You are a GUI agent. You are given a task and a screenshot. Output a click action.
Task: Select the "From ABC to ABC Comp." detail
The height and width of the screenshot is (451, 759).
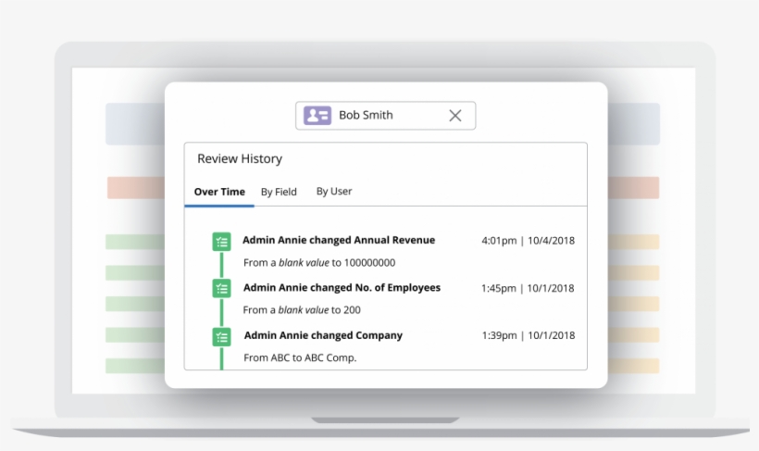(300, 357)
